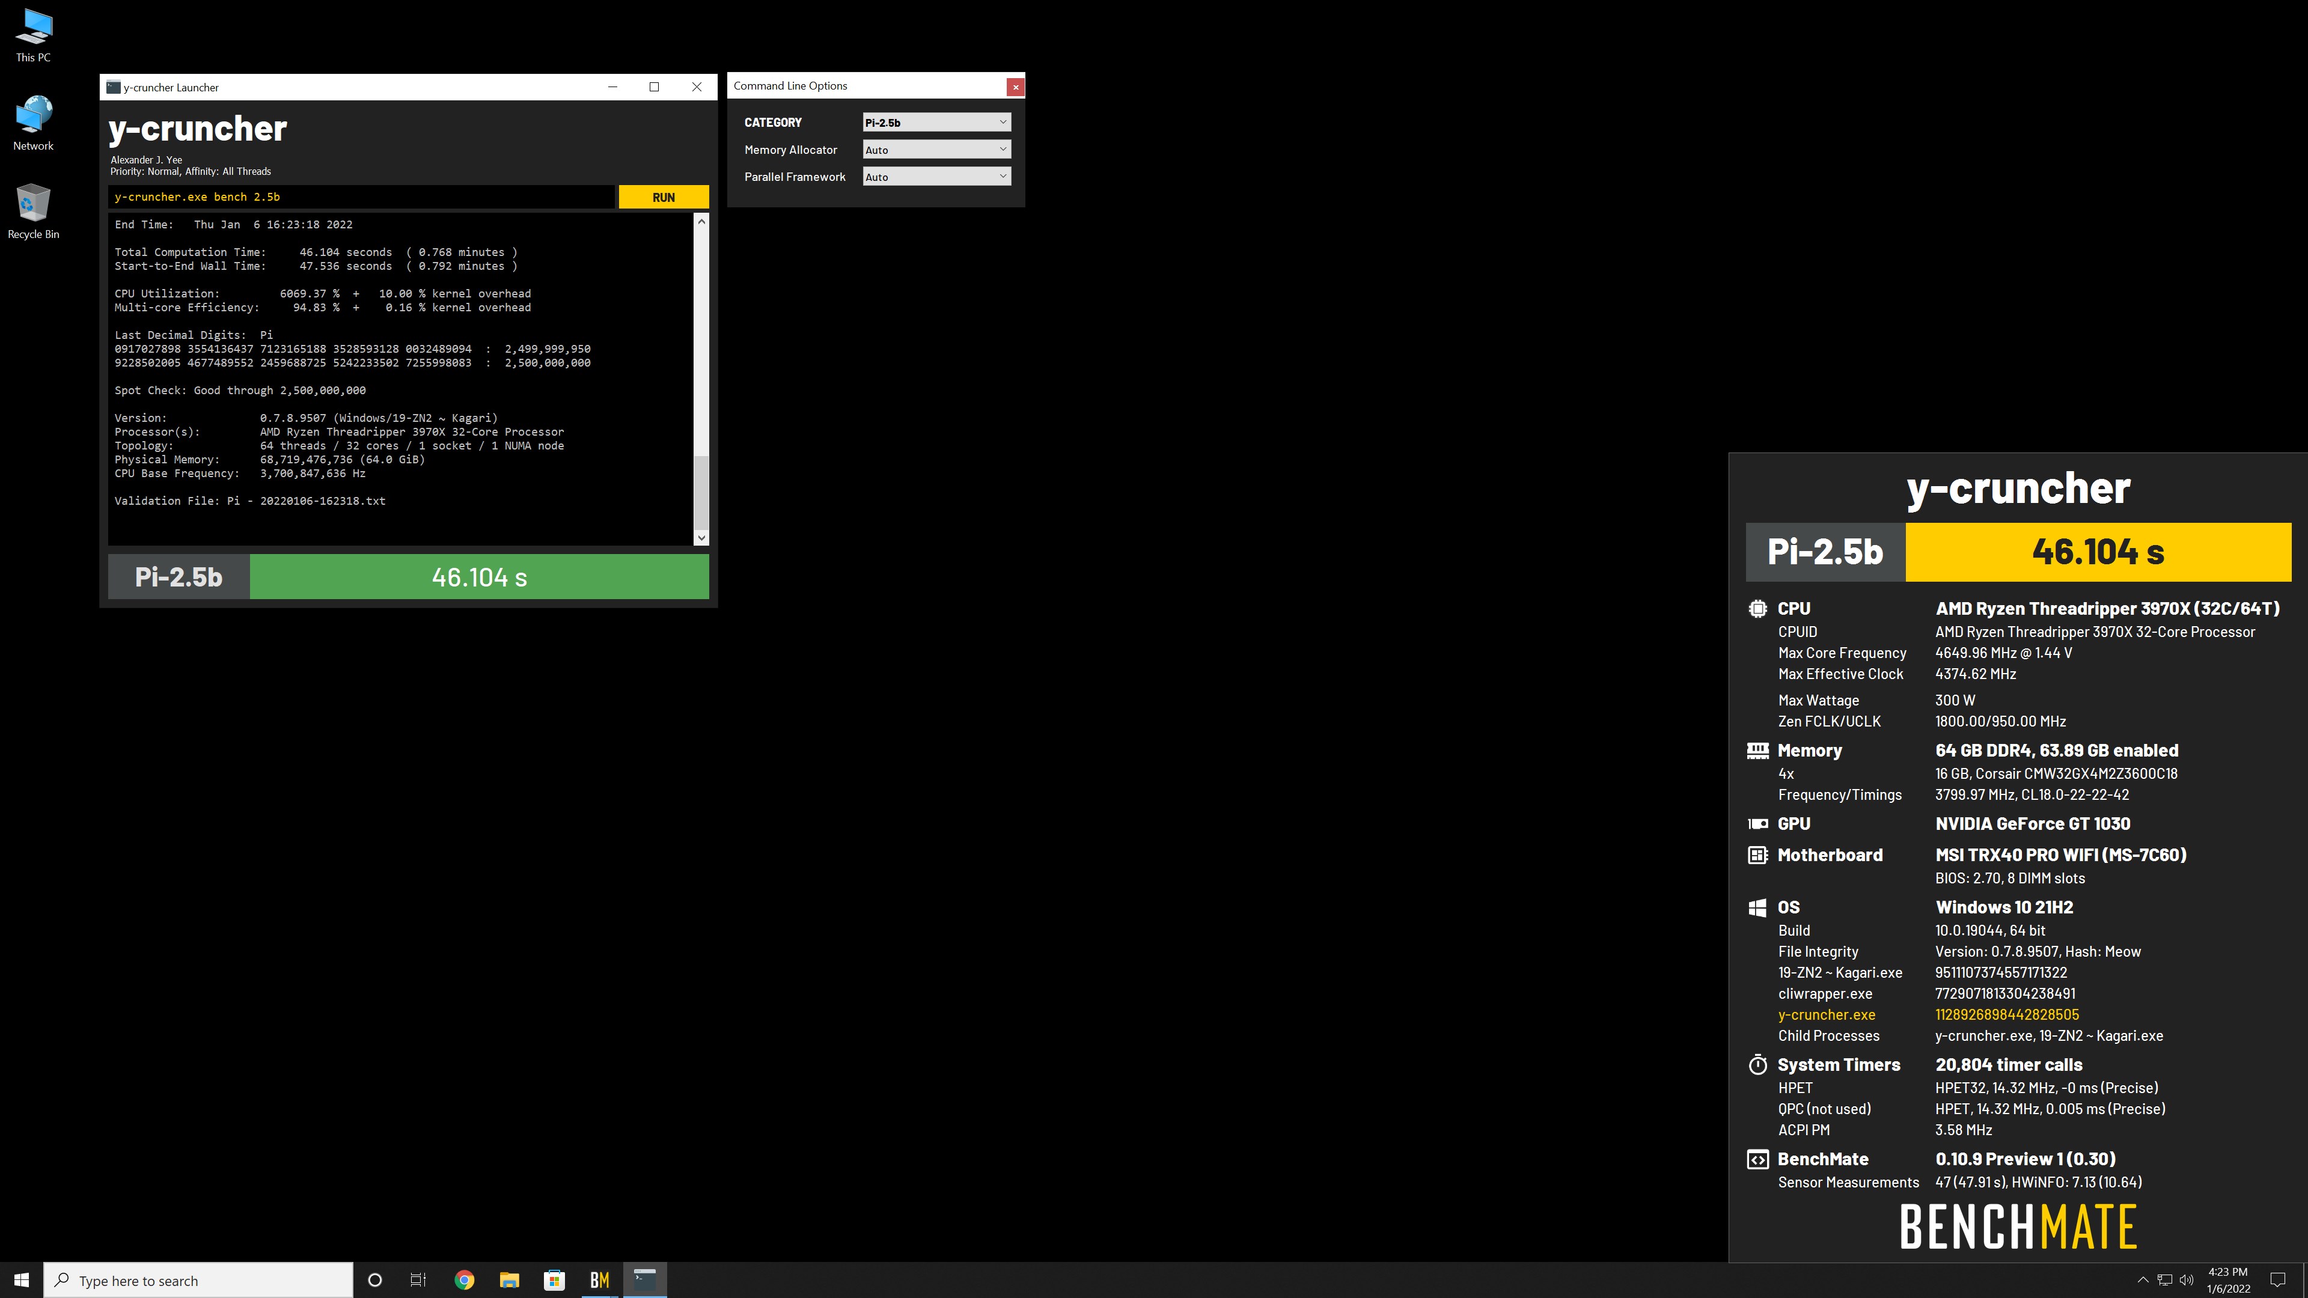Switch to y-cruncher console taskbar icon

click(644, 1280)
